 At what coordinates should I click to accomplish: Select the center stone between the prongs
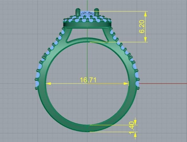click(87, 14)
